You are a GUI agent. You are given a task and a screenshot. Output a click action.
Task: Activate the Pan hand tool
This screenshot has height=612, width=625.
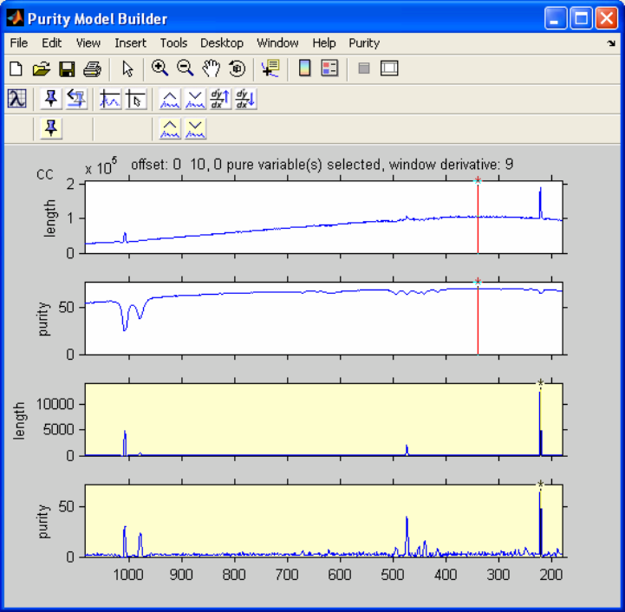[211, 68]
